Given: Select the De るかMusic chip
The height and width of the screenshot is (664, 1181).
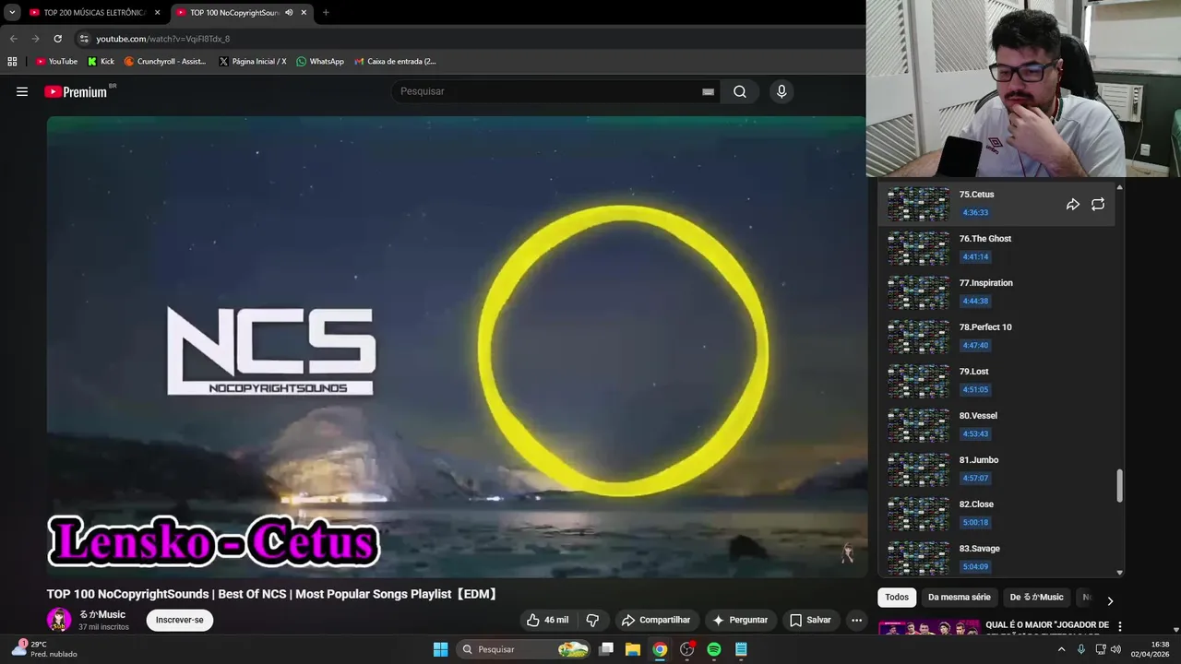Looking at the screenshot, I should coord(1037,598).
